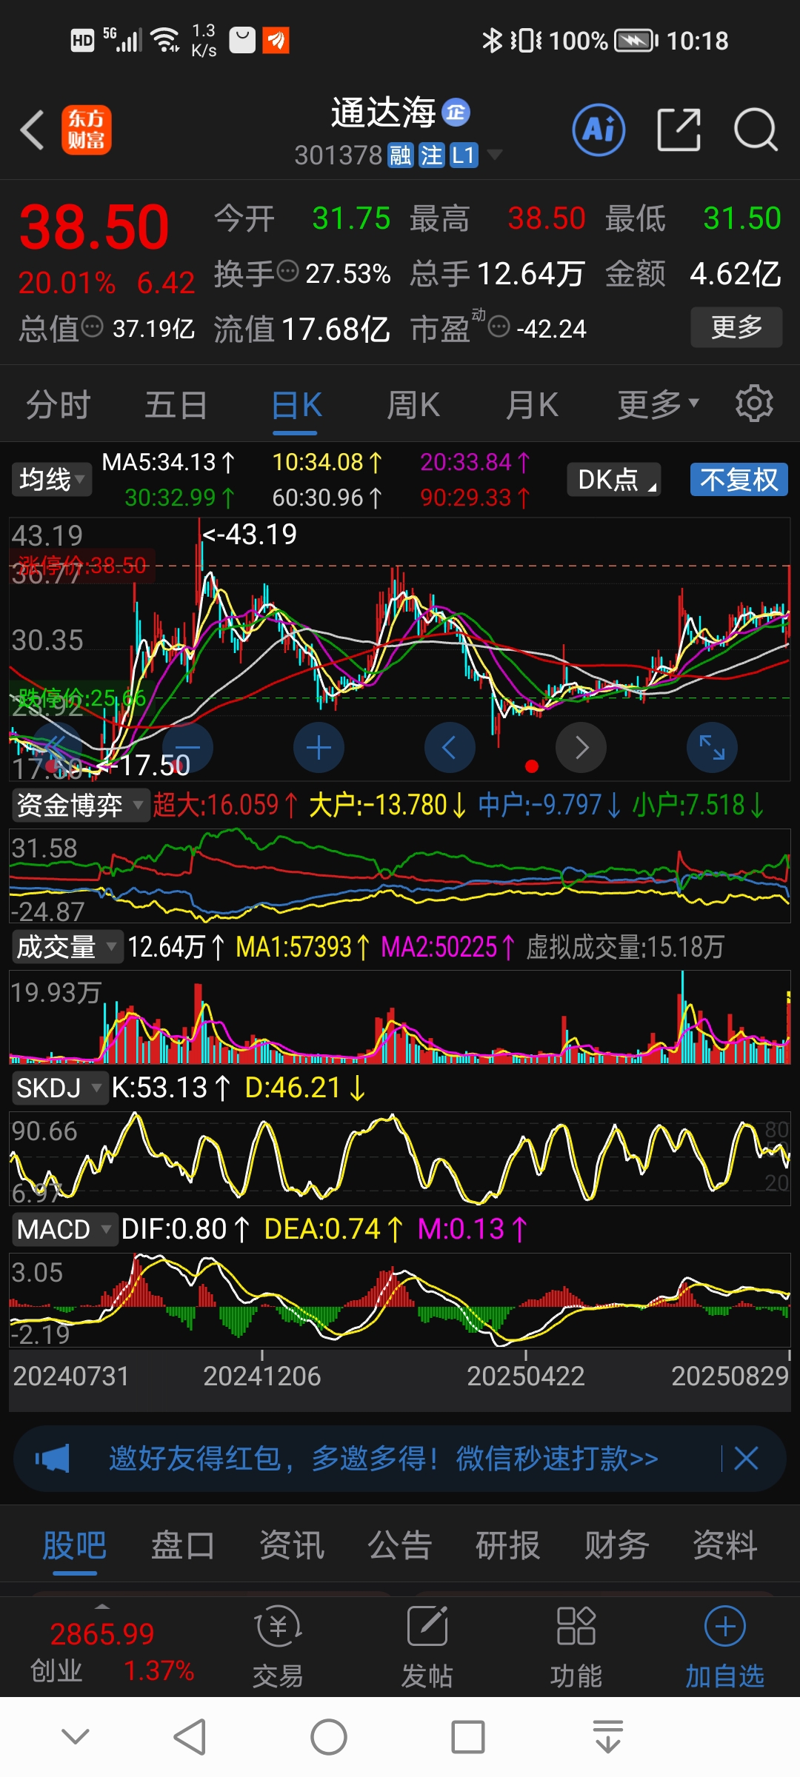Tap the navigation bar hide chevron
The width and height of the screenshot is (800, 1777).
pos(76,1736)
